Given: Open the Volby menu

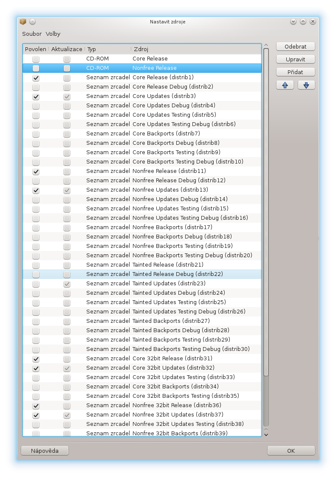Looking at the screenshot, I should click(x=53, y=34).
